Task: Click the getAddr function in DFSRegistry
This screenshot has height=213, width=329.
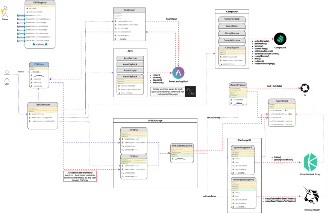Action: click(x=33, y=8)
